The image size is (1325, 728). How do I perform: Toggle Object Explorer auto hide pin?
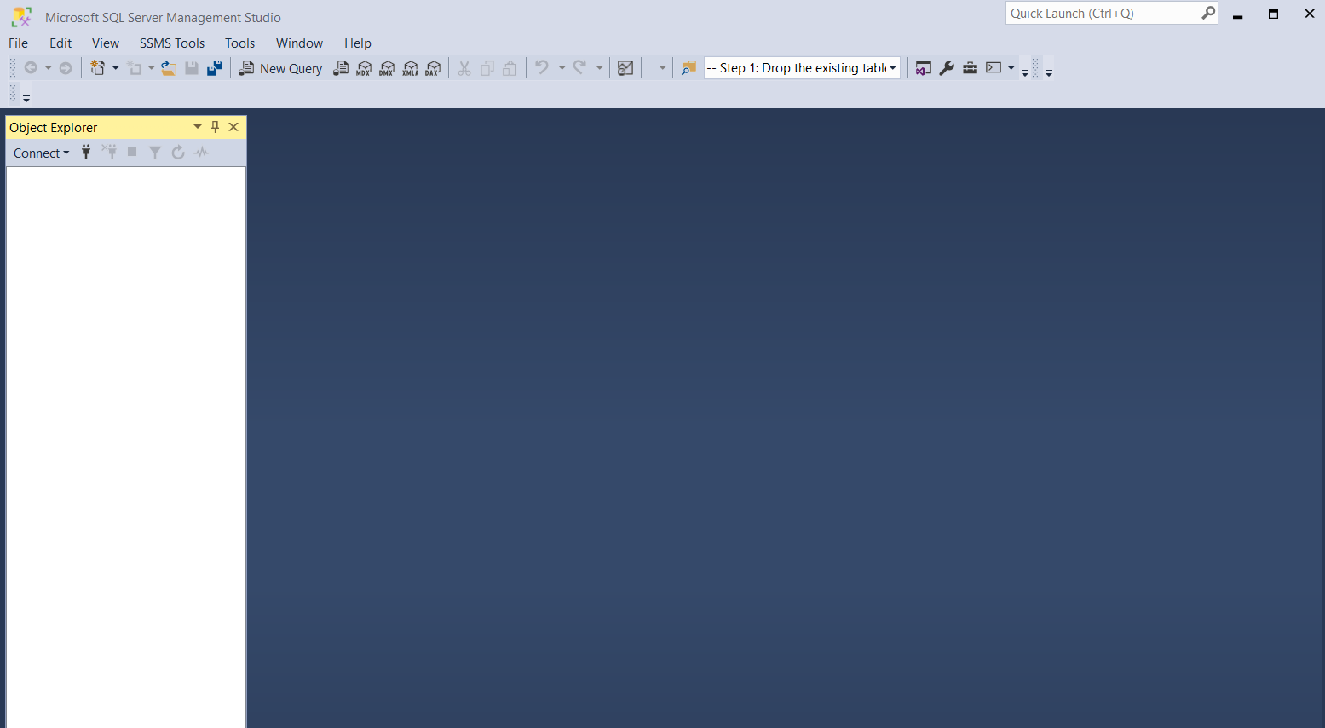point(216,127)
